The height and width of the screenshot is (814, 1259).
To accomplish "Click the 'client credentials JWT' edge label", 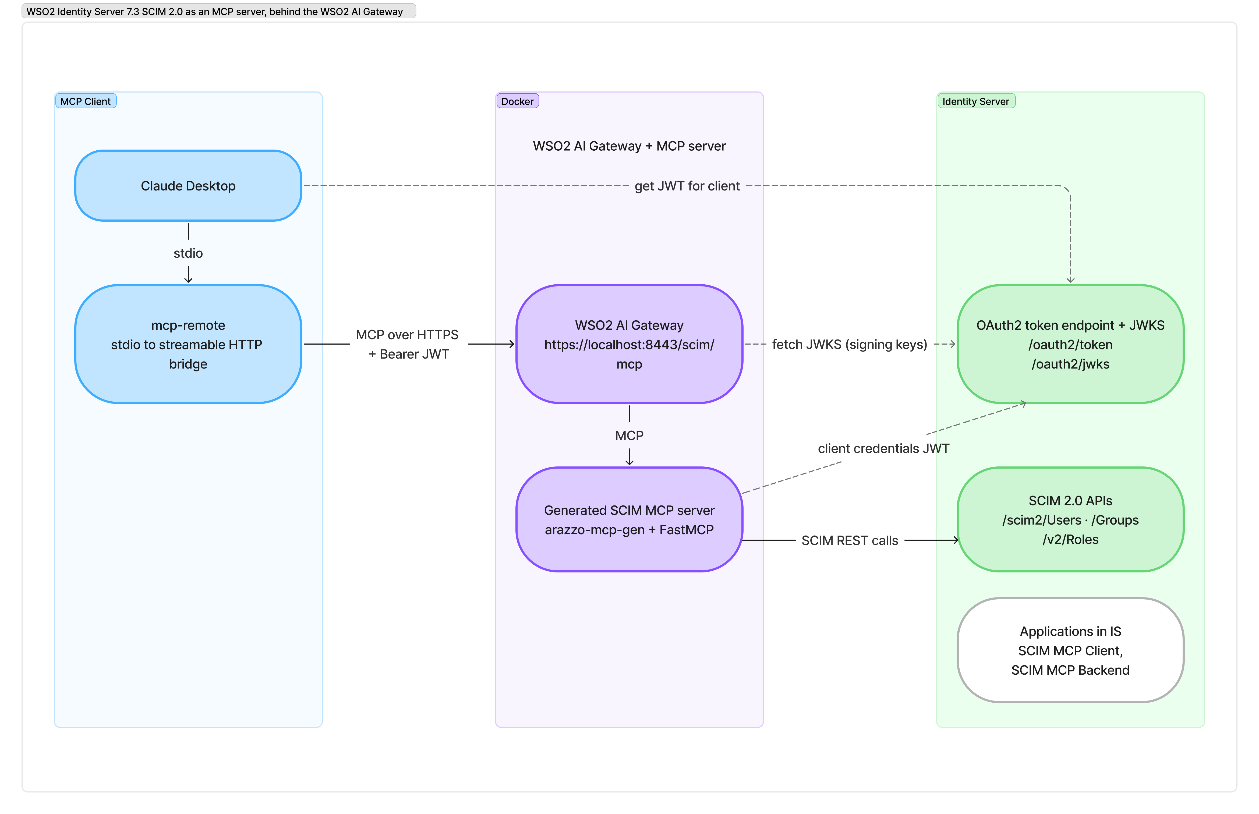I will (883, 448).
